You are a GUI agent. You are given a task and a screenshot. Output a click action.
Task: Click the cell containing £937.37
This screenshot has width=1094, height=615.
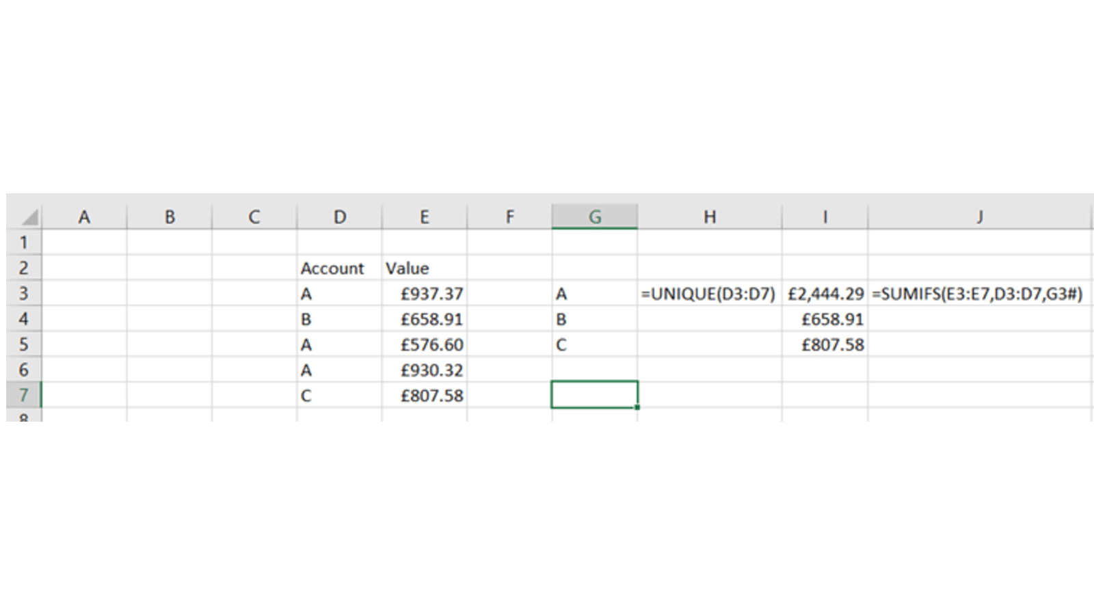(424, 294)
